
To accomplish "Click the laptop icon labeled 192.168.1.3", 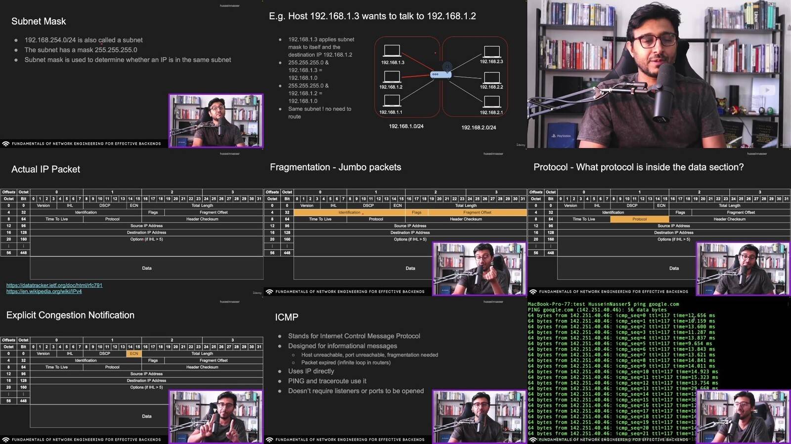I will coord(392,51).
